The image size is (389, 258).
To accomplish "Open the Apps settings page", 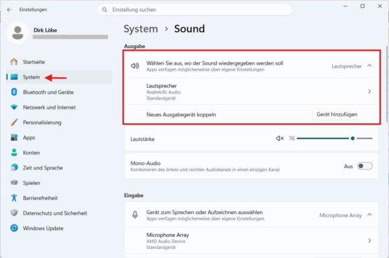I will pyautogui.click(x=59, y=137).
